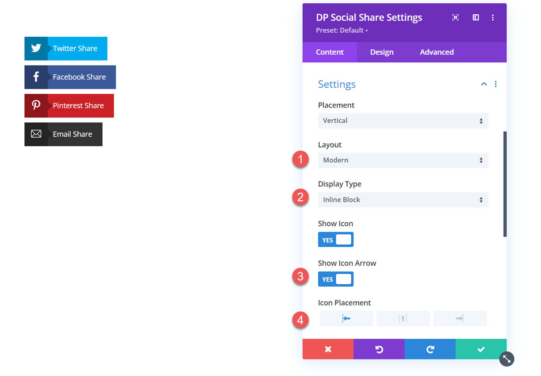Select the right icon placement option

(x=460, y=318)
